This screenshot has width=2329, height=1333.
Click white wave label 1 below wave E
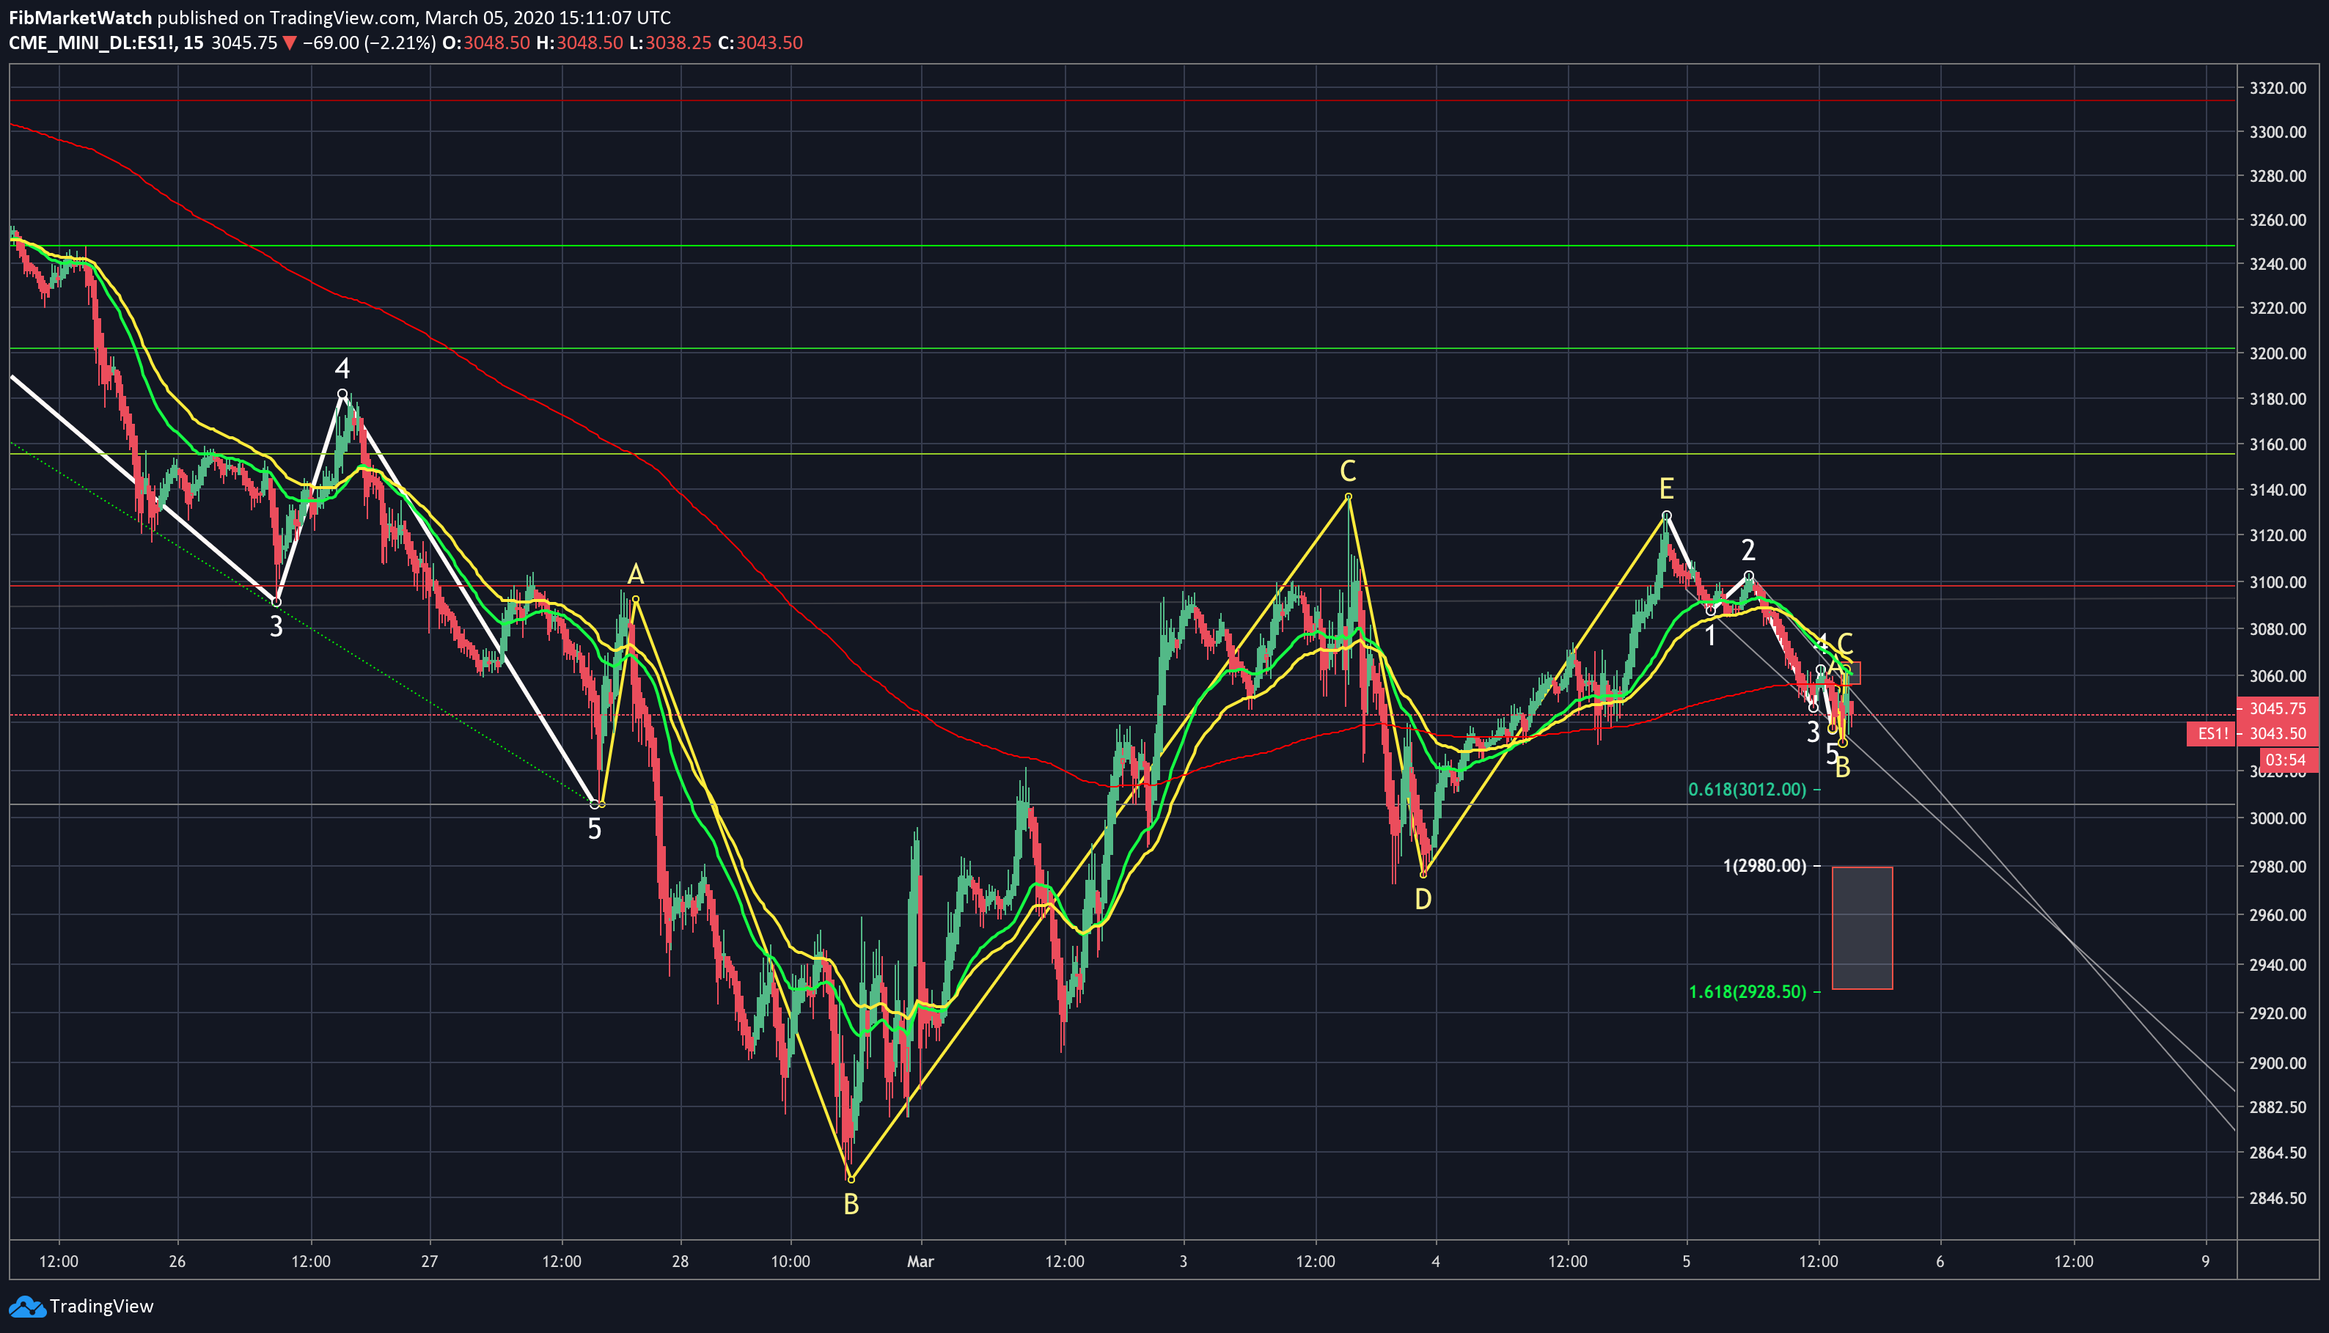click(1709, 636)
